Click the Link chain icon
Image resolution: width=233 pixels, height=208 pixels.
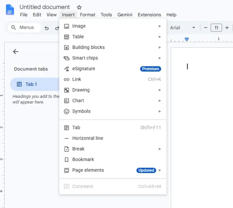66,80
